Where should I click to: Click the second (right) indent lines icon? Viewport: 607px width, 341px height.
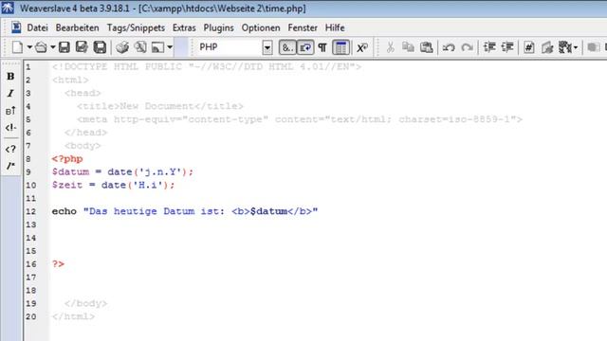[507, 47]
